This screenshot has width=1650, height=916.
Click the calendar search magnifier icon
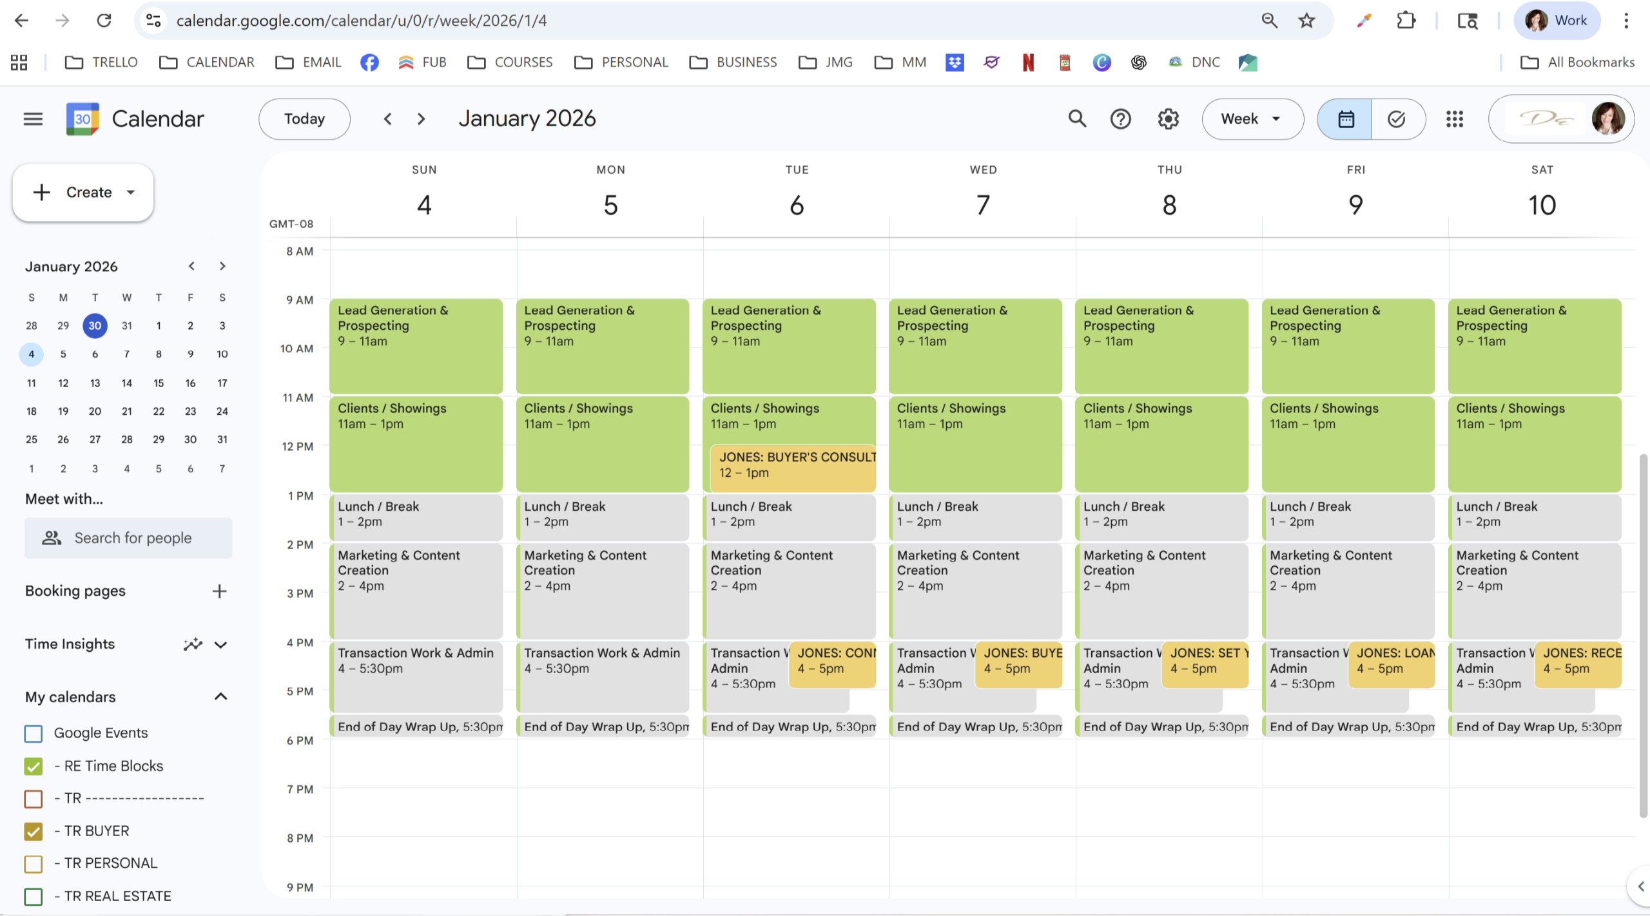[1077, 119]
